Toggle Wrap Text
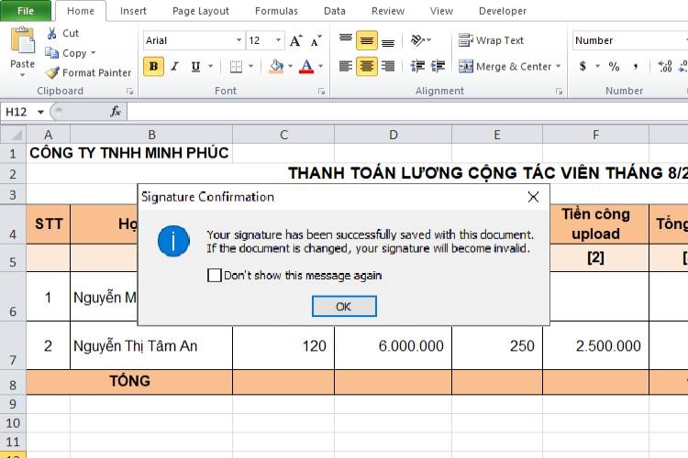 491,40
